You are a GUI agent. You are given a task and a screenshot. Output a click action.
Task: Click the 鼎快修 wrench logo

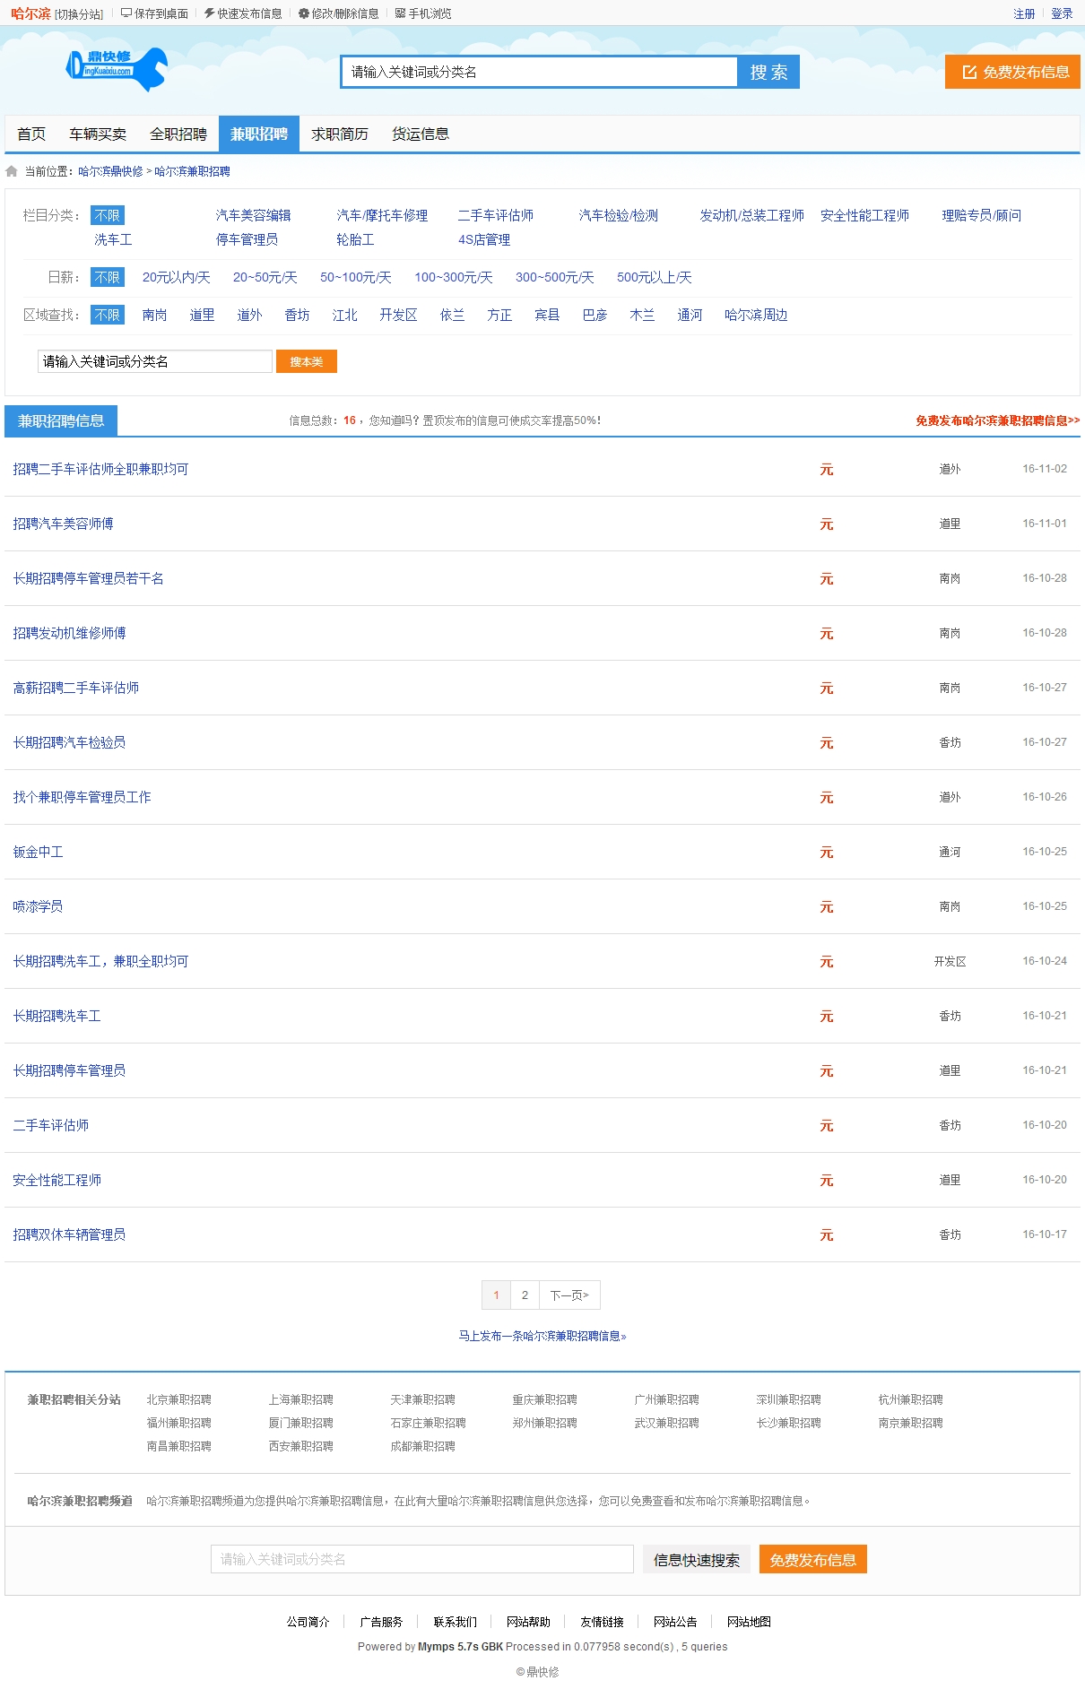coord(117,68)
